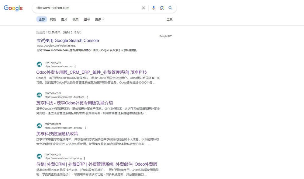
Task: Click the morhon.com site name above the pricing result
Action: (x=53, y=154)
